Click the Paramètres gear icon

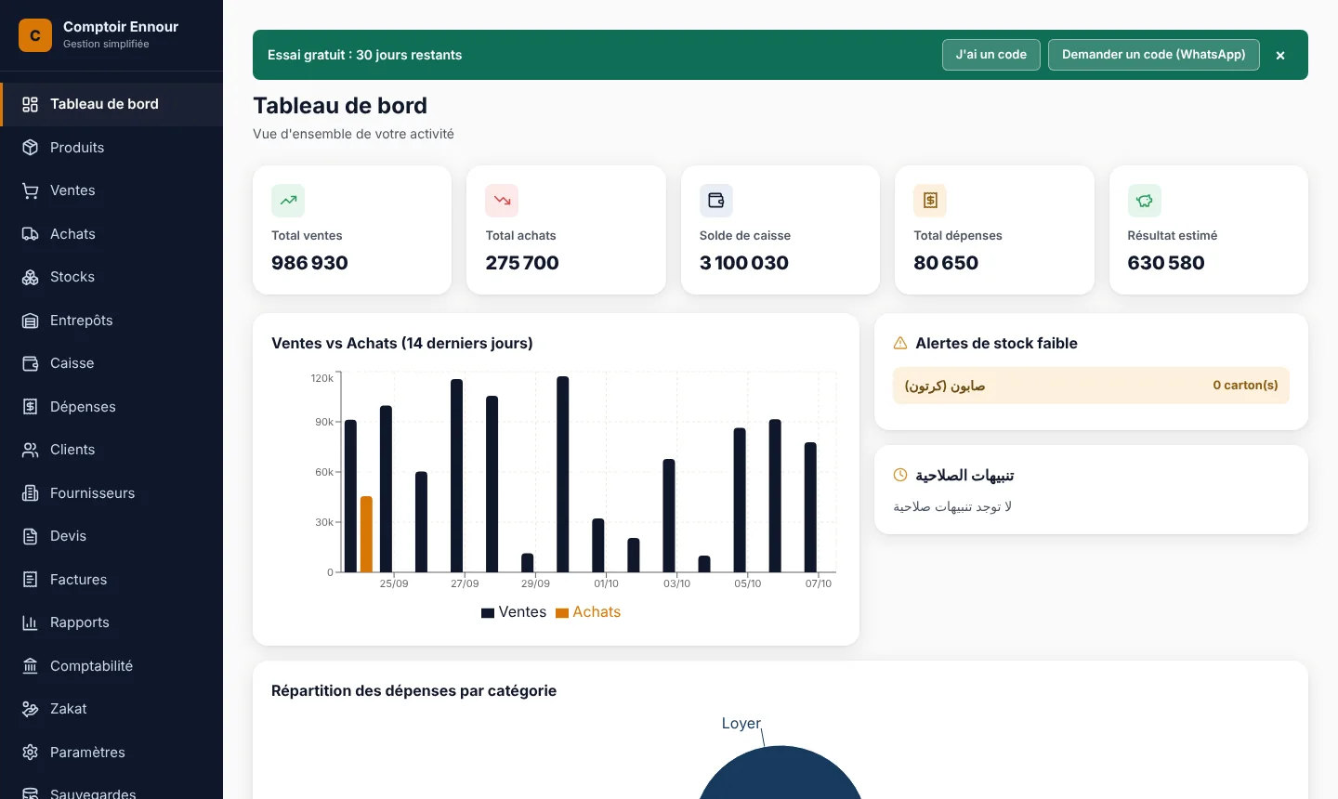pos(31,753)
